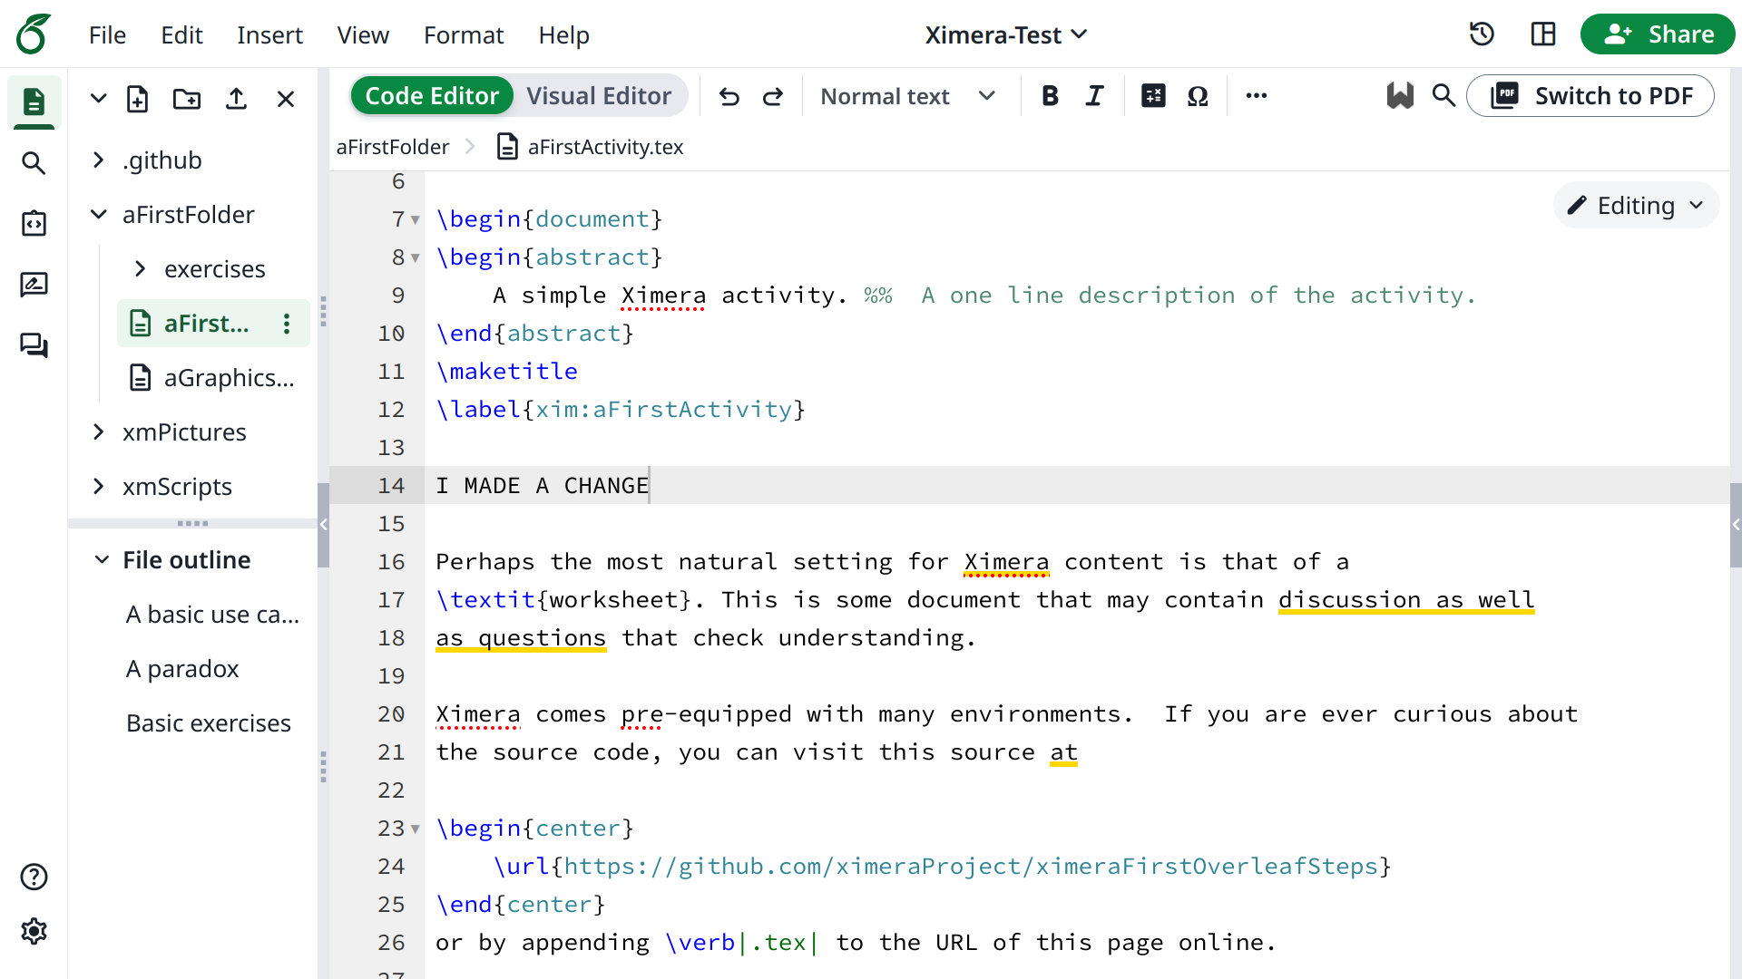Screen dimensions: 1742x979
Task: Toggle italic formatting
Action: coord(1095,96)
